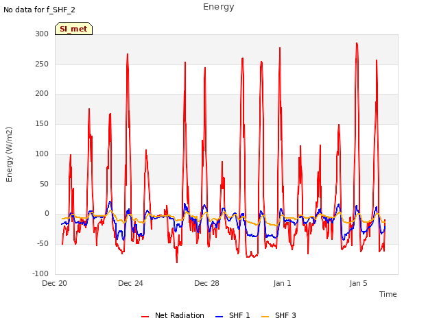Toggle the SHF 1 legend entry
Screen dimensions: 439x329
[233, 315]
